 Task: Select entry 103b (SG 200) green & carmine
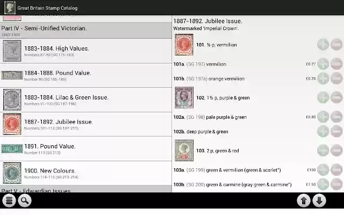233,184
